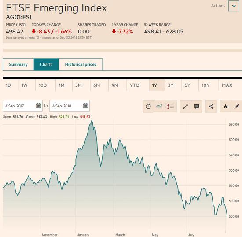The width and height of the screenshot is (242, 237).
Task: Expand the Actions dropdown chevron
Action: coord(234,6)
